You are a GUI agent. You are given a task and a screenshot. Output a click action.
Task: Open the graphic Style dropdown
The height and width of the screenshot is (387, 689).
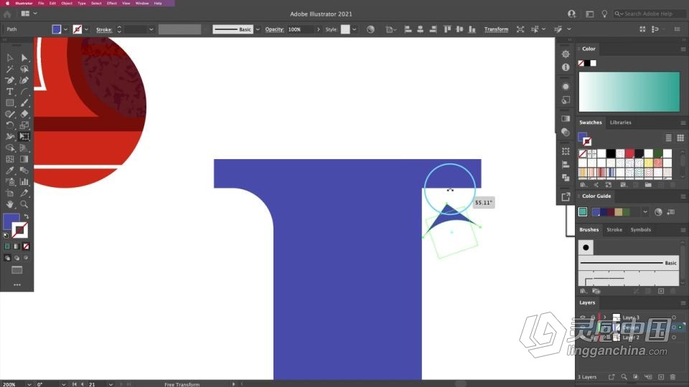354,29
